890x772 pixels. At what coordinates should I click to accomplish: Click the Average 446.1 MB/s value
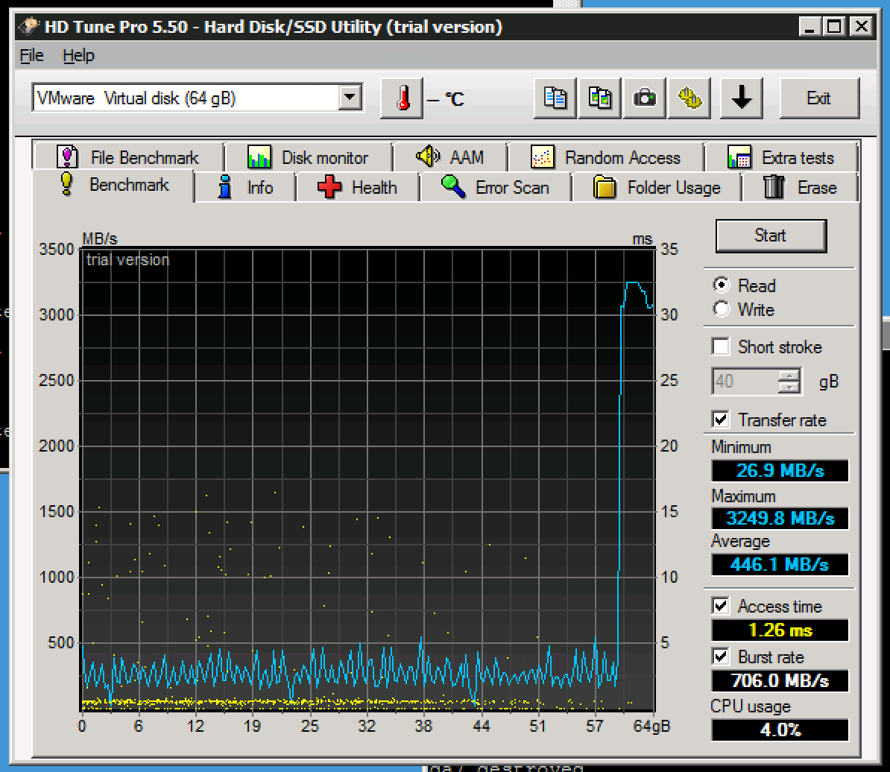[780, 564]
